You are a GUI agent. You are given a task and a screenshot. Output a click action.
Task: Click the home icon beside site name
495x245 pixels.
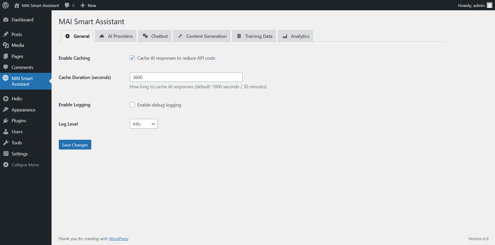point(17,5)
